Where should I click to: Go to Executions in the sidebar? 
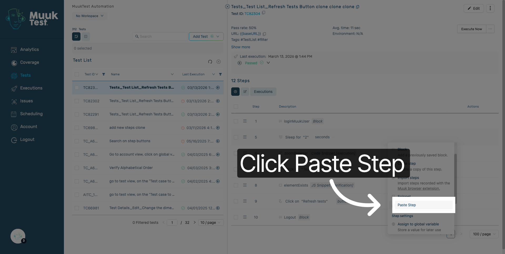pyautogui.click(x=27, y=88)
